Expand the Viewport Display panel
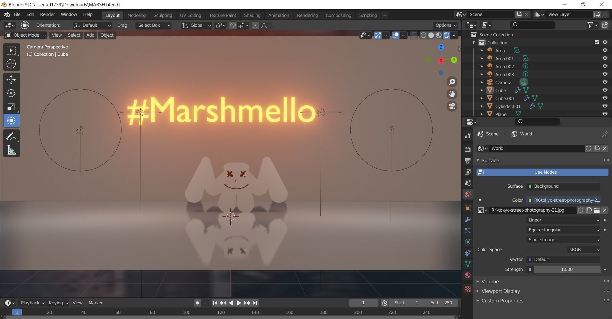Image resolution: width=612 pixels, height=319 pixels. 500,291
